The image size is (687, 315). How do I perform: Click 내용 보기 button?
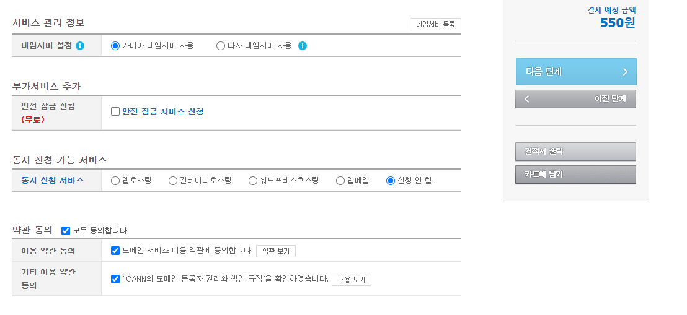click(352, 280)
